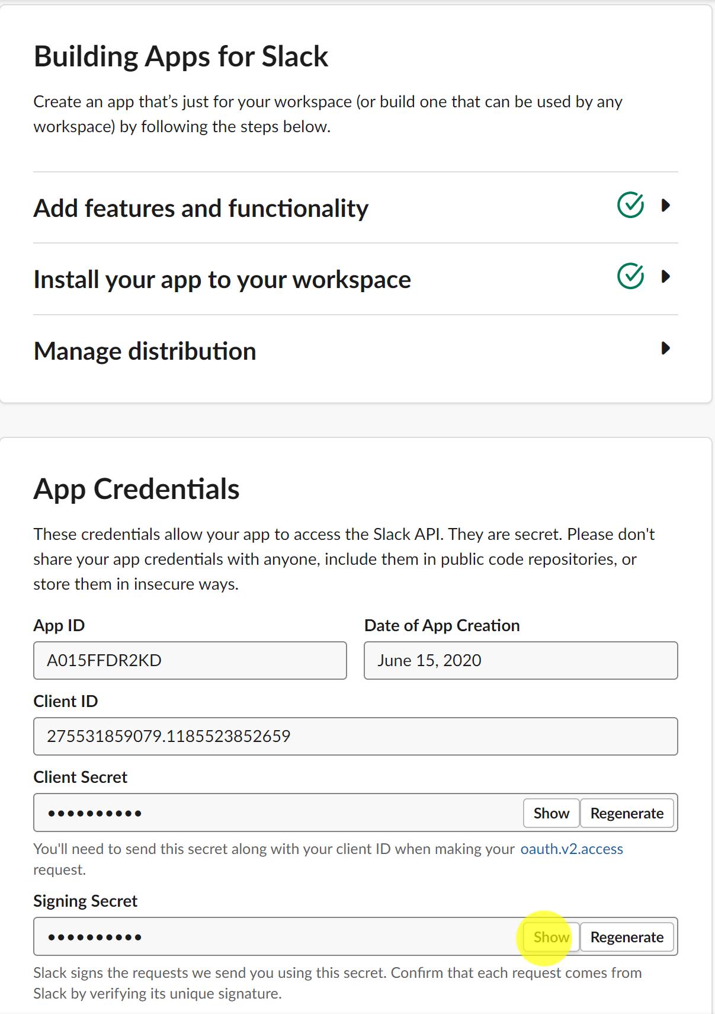715x1014 pixels.
Task: Regenerate the Signing Secret
Action: [x=627, y=937]
